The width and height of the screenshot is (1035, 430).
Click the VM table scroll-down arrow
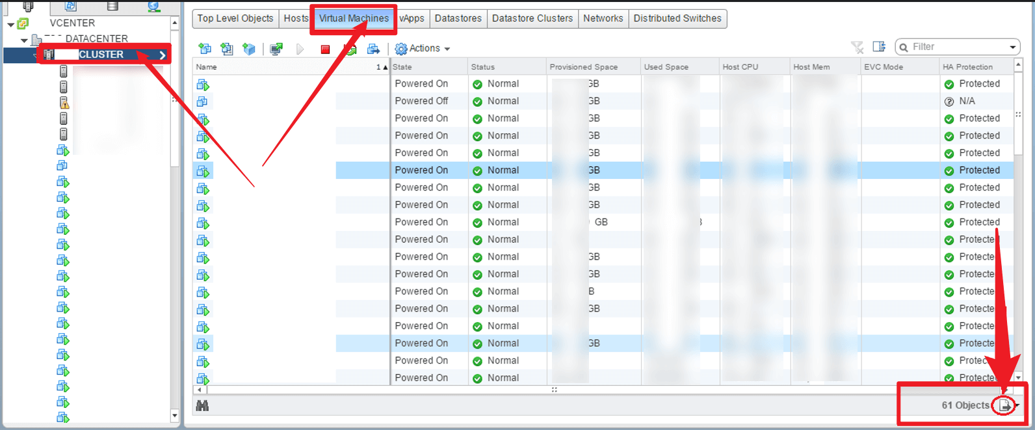pyautogui.click(x=1019, y=378)
